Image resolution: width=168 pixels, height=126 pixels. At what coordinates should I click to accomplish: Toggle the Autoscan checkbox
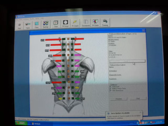(111, 87)
